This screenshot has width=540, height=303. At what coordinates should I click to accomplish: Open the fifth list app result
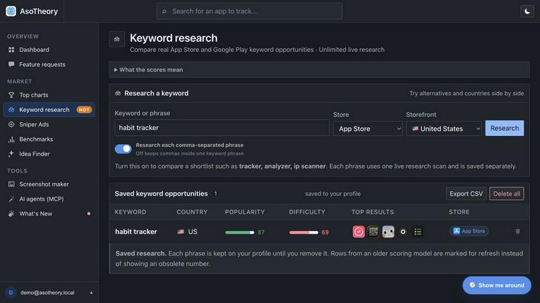(x=418, y=232)
